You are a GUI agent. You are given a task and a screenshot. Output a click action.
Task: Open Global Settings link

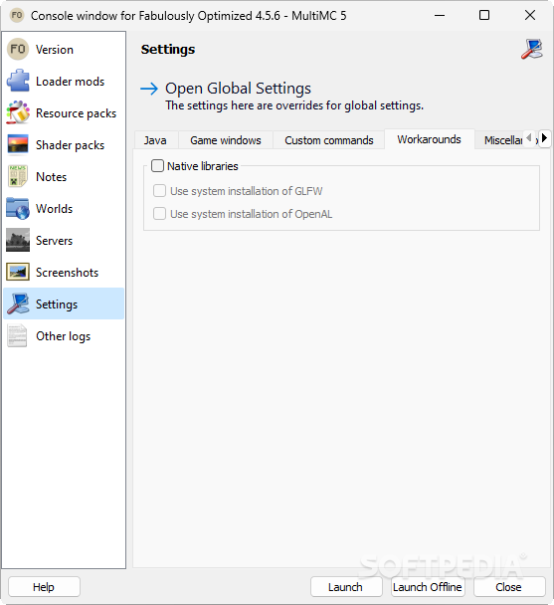click(238, 89)
